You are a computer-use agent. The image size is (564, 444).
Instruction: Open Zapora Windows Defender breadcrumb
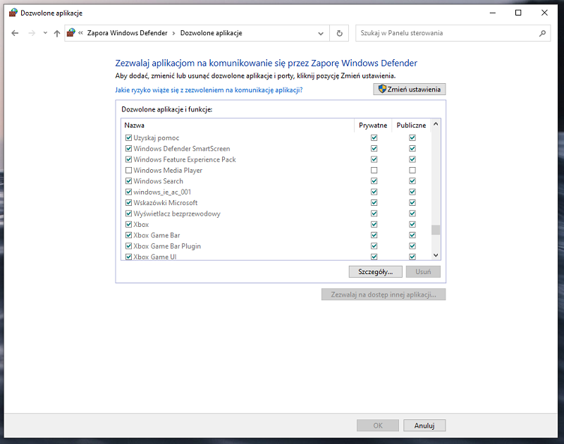tap(128, 33)
